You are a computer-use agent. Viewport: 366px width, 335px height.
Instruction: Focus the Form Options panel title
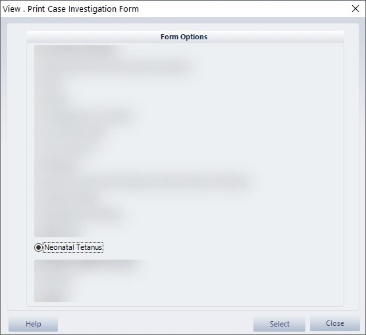pos(184,37)
